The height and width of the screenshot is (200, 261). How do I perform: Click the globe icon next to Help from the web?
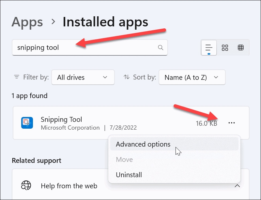click(26, 186)
